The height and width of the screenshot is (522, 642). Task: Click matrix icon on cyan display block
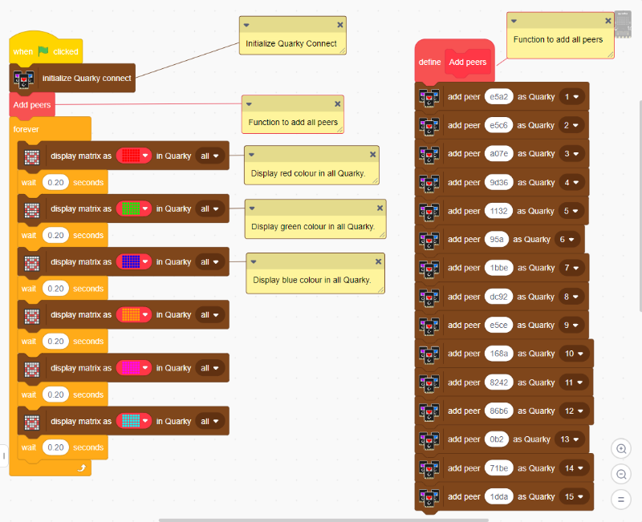pyautogui.click(x=32, y=423)
